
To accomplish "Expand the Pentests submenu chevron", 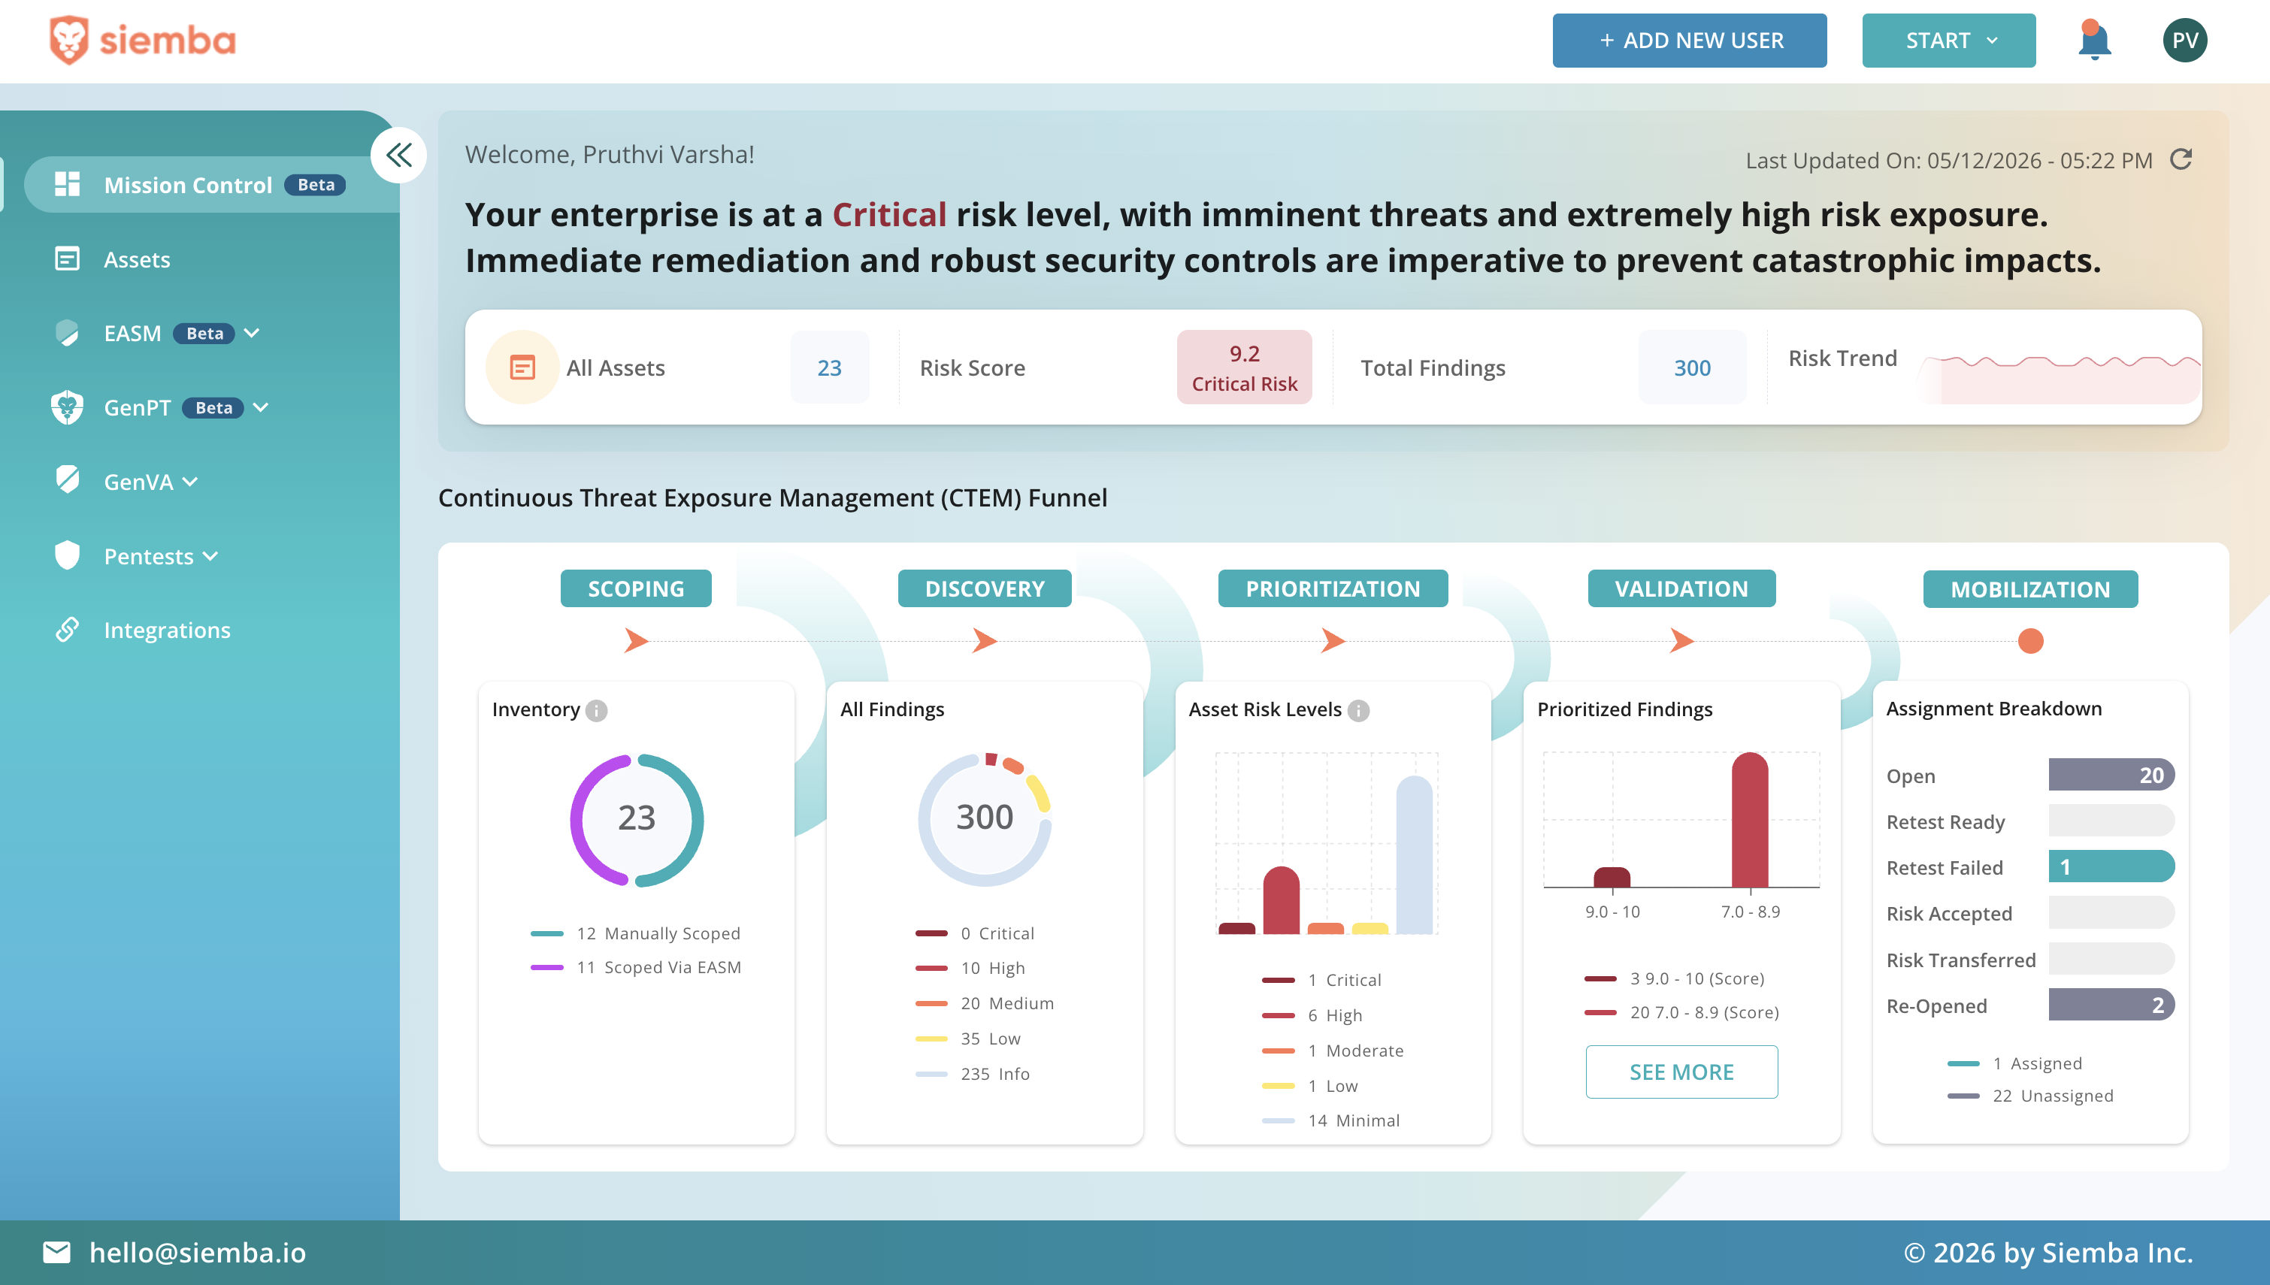I will point(210,556).
